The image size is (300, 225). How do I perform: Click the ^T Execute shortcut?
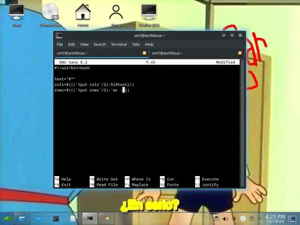207,179
